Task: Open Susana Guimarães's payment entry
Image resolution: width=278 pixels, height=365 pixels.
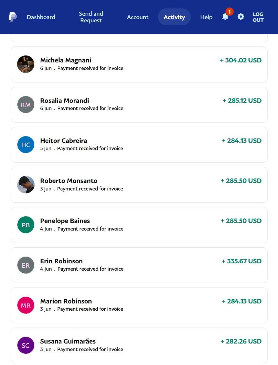Action: (x=139, y=345)
